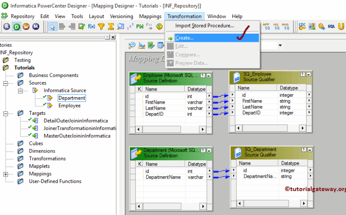
Task: Close the navigator panel with X
Action: coord(113,37)
